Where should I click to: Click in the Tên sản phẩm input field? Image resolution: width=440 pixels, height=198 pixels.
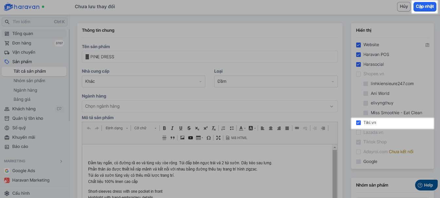click(210, 57)
